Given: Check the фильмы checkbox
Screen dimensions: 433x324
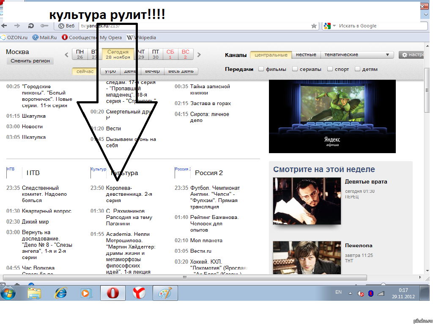Looking at the screenshot, I should pyautogui.click(x=261, y=69).
